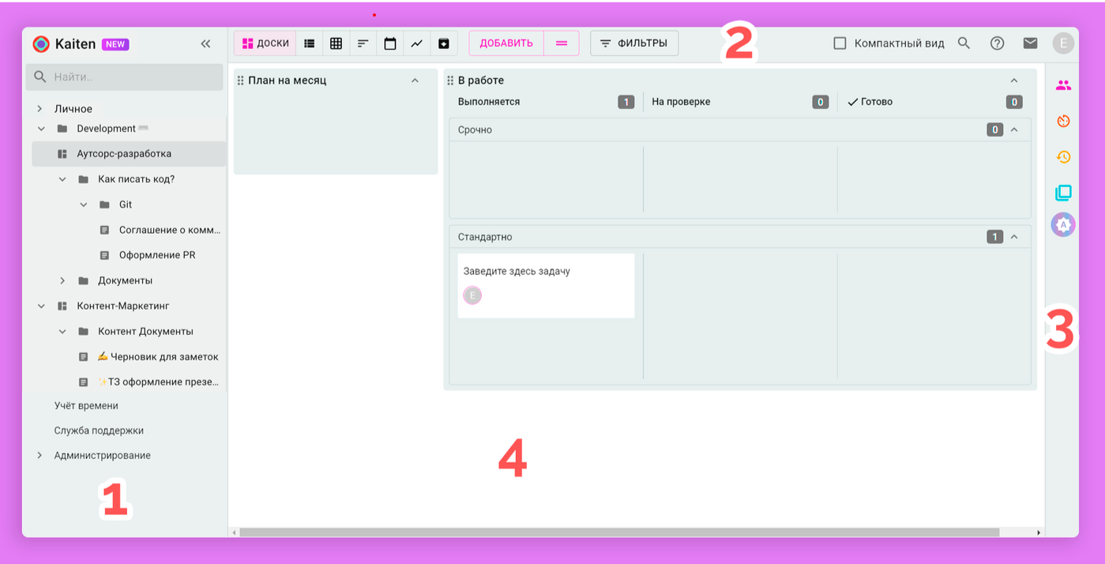Screen dimensions: 1105x564
Task: Click the Срочно lane title
Action: tap(475, 130)
